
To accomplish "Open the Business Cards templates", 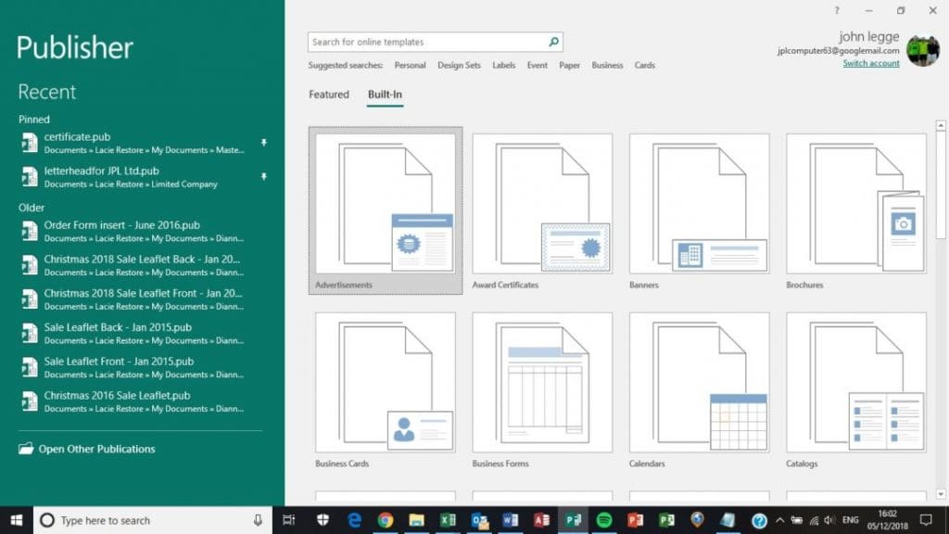I will pyautogui.click(x=385, y=383).
